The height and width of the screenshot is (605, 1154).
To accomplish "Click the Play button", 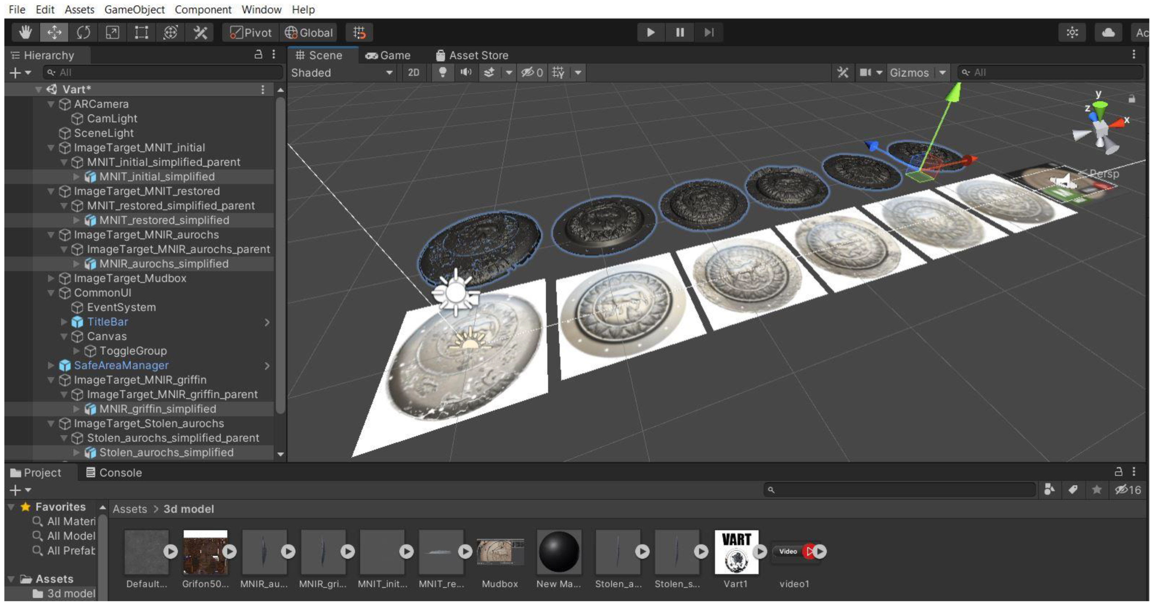I will click(651, 32).
